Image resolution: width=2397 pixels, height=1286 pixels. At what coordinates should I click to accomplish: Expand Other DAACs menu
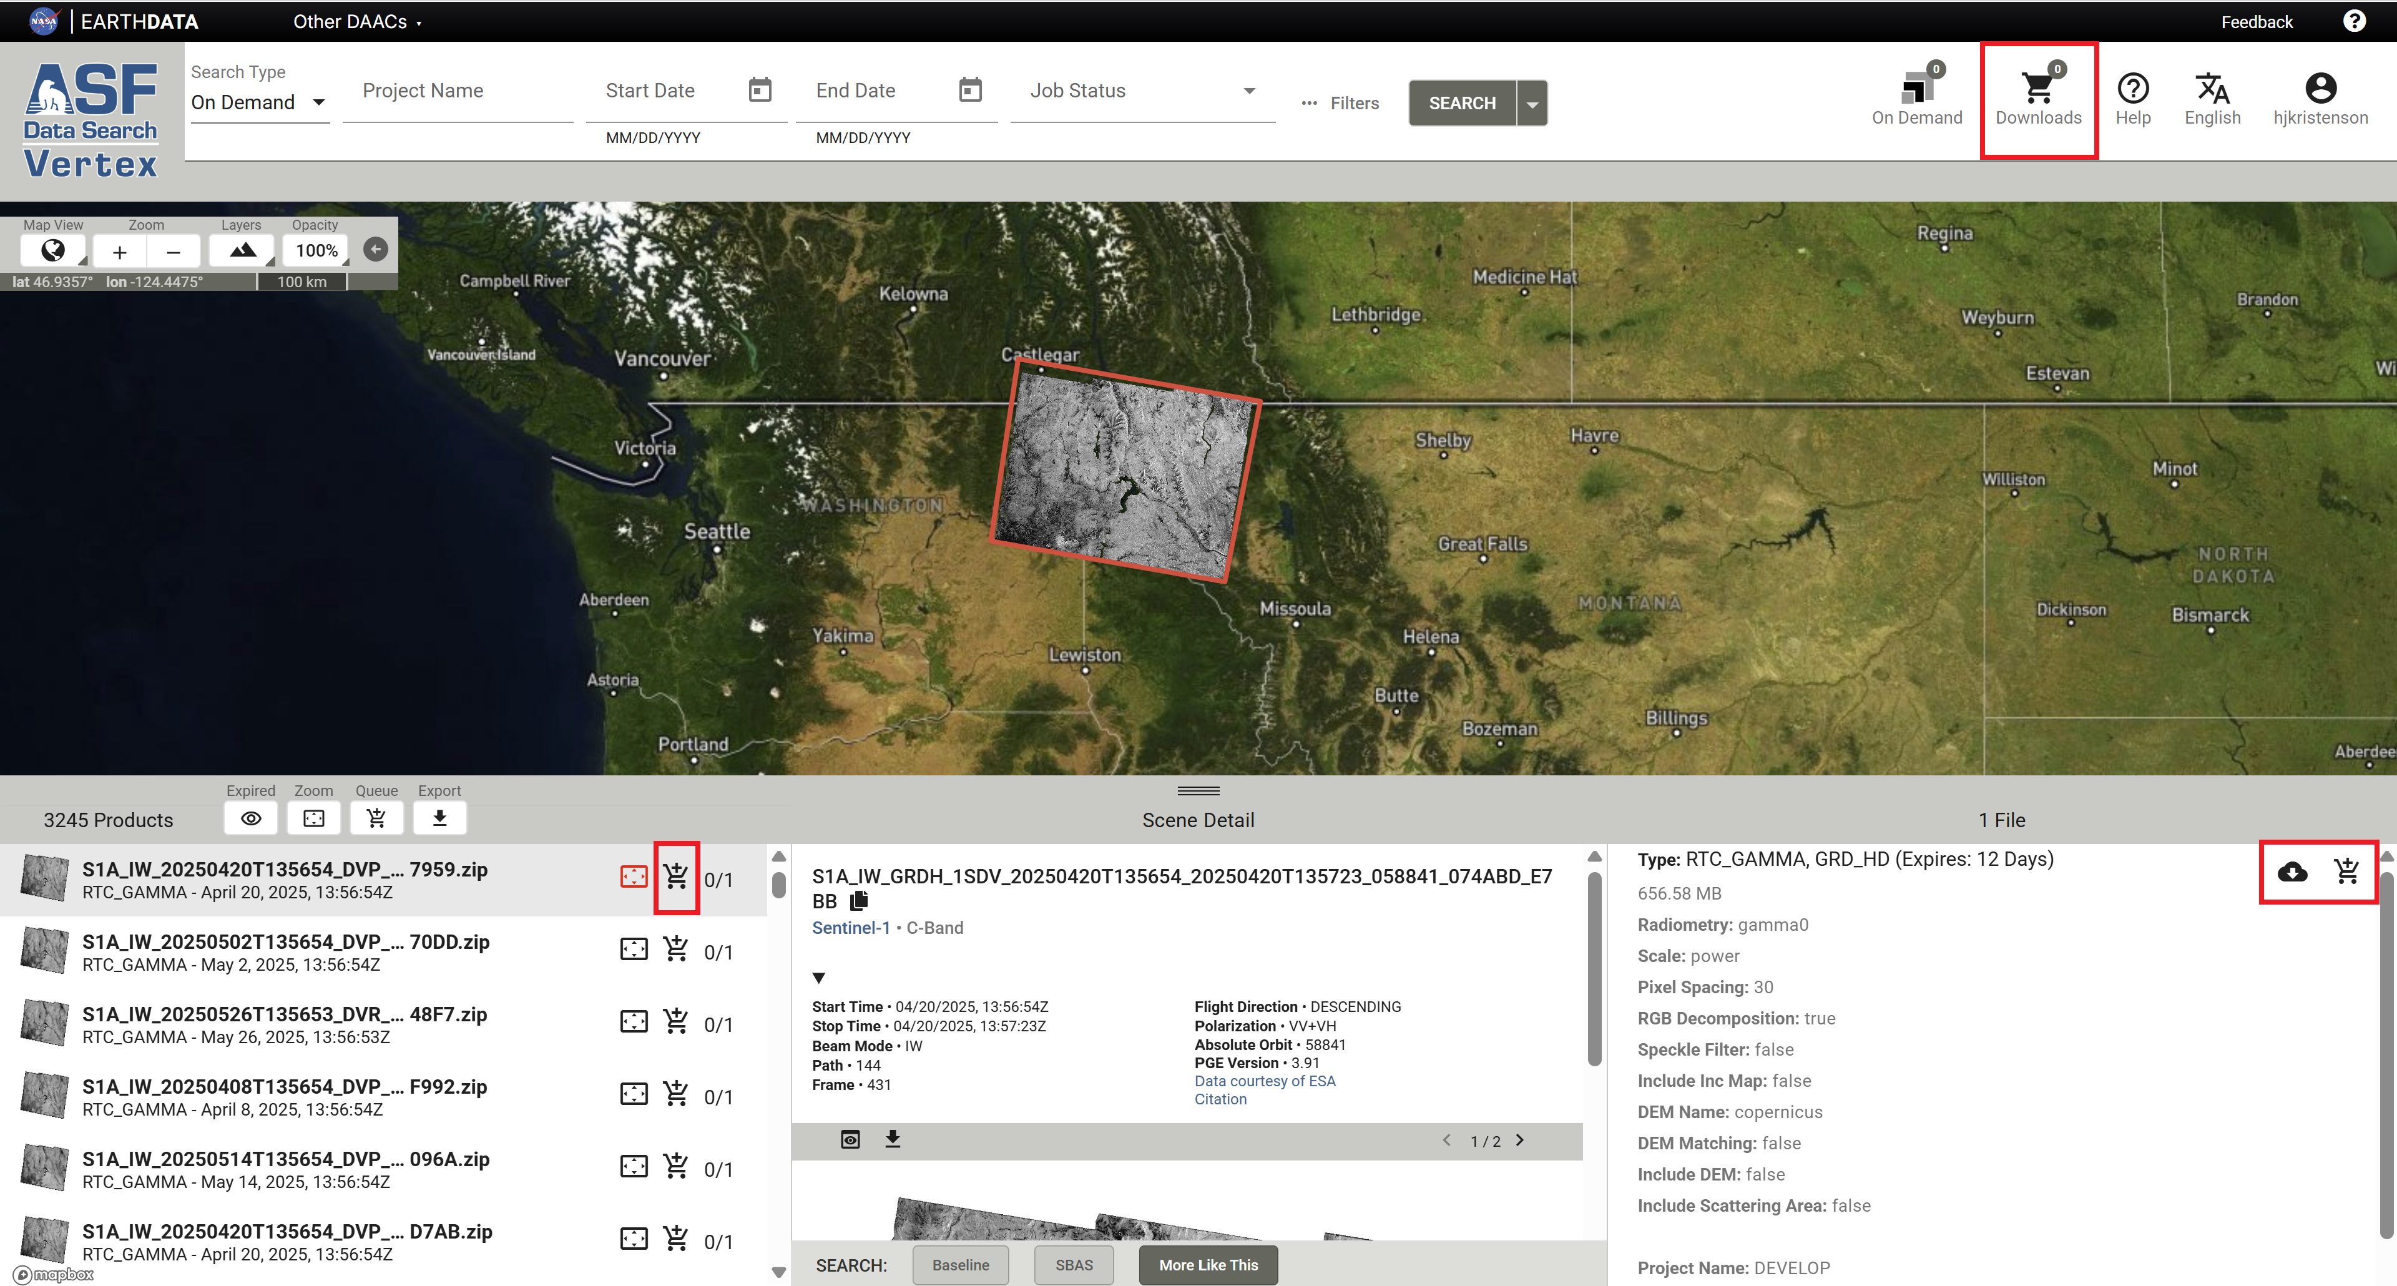pyautogui.click(x=357, y=21)
